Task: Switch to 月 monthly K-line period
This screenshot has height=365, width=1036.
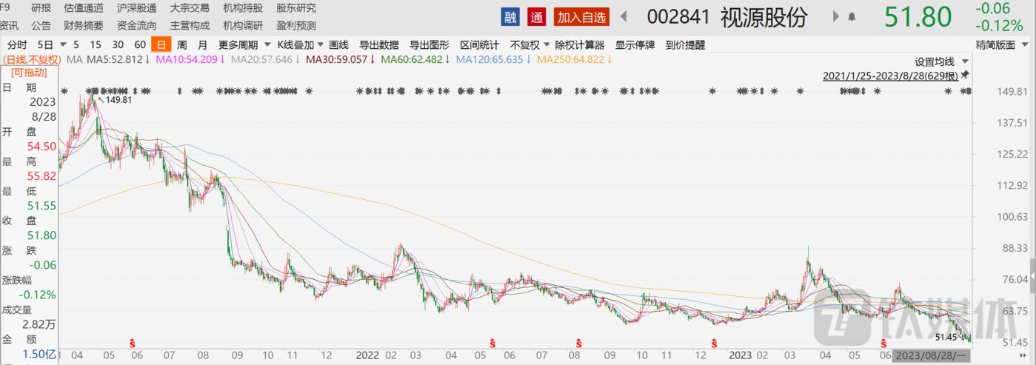Action: click(x=203, y=44)
